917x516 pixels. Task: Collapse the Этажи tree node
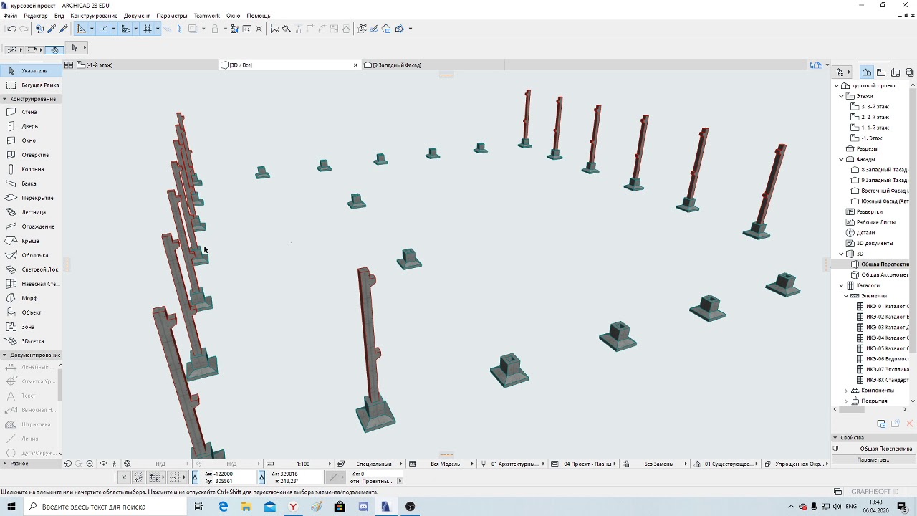(842, 96)
